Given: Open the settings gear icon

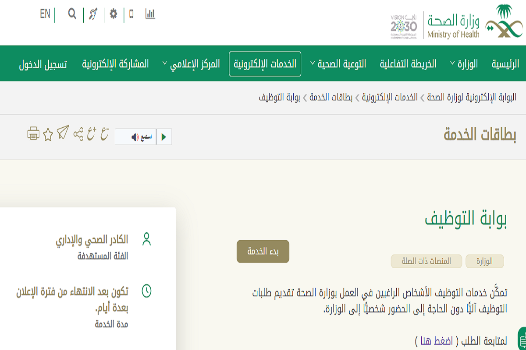Looking at the screenshot, I should [x=114, y=14].
